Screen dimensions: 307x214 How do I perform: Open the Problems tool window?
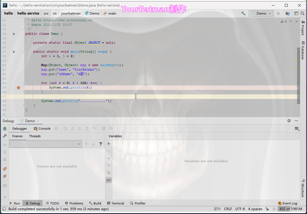pos(74,203)
